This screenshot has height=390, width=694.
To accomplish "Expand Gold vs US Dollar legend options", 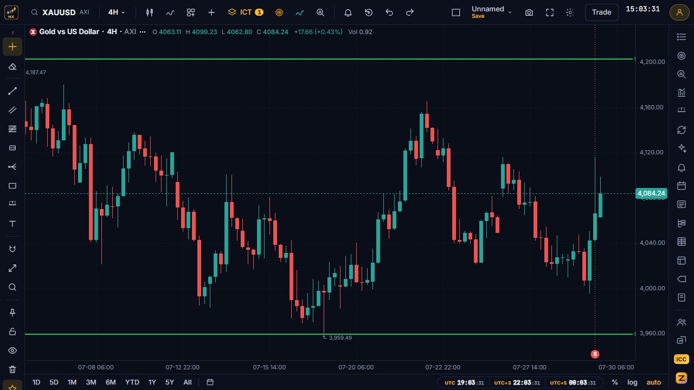I will [x=143, y=31].
